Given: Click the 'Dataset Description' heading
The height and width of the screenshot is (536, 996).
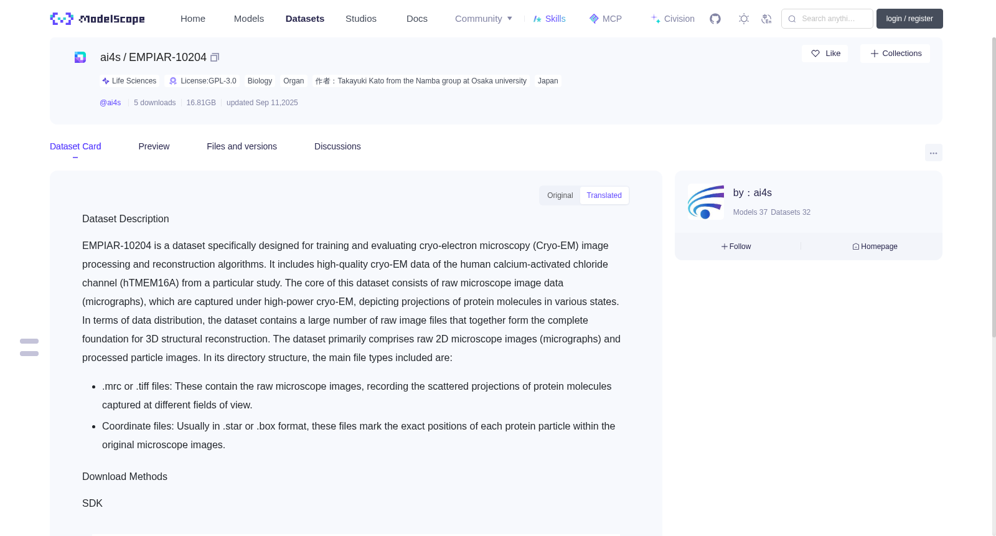Looking at the screenshot, I should tap(126, 219).
